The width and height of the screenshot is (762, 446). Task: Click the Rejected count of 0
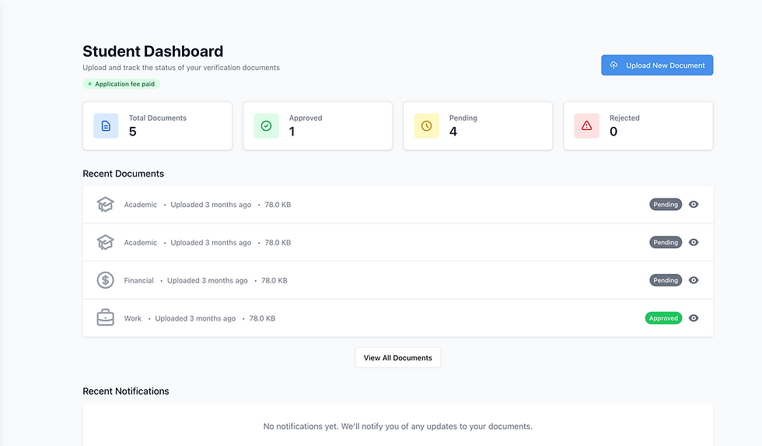click(x=613, y=132)
